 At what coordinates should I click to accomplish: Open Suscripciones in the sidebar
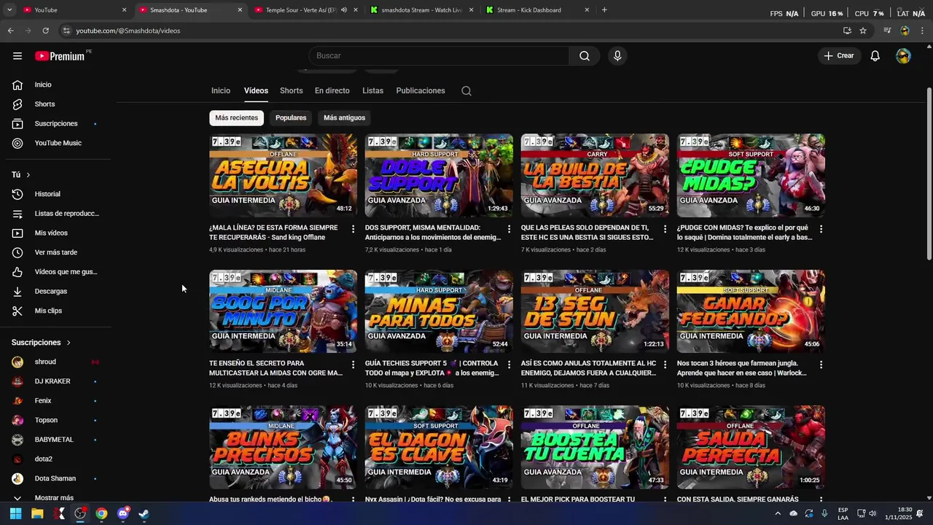click(55, 124)
